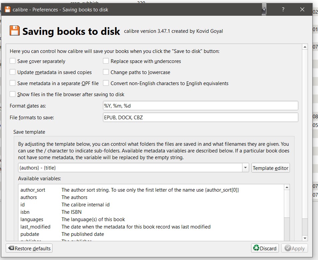Expand the save template dropdown arrow

click(246, 168)
